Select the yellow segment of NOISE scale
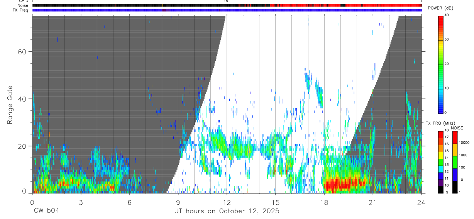474x219 pixels. coord(455,150)
